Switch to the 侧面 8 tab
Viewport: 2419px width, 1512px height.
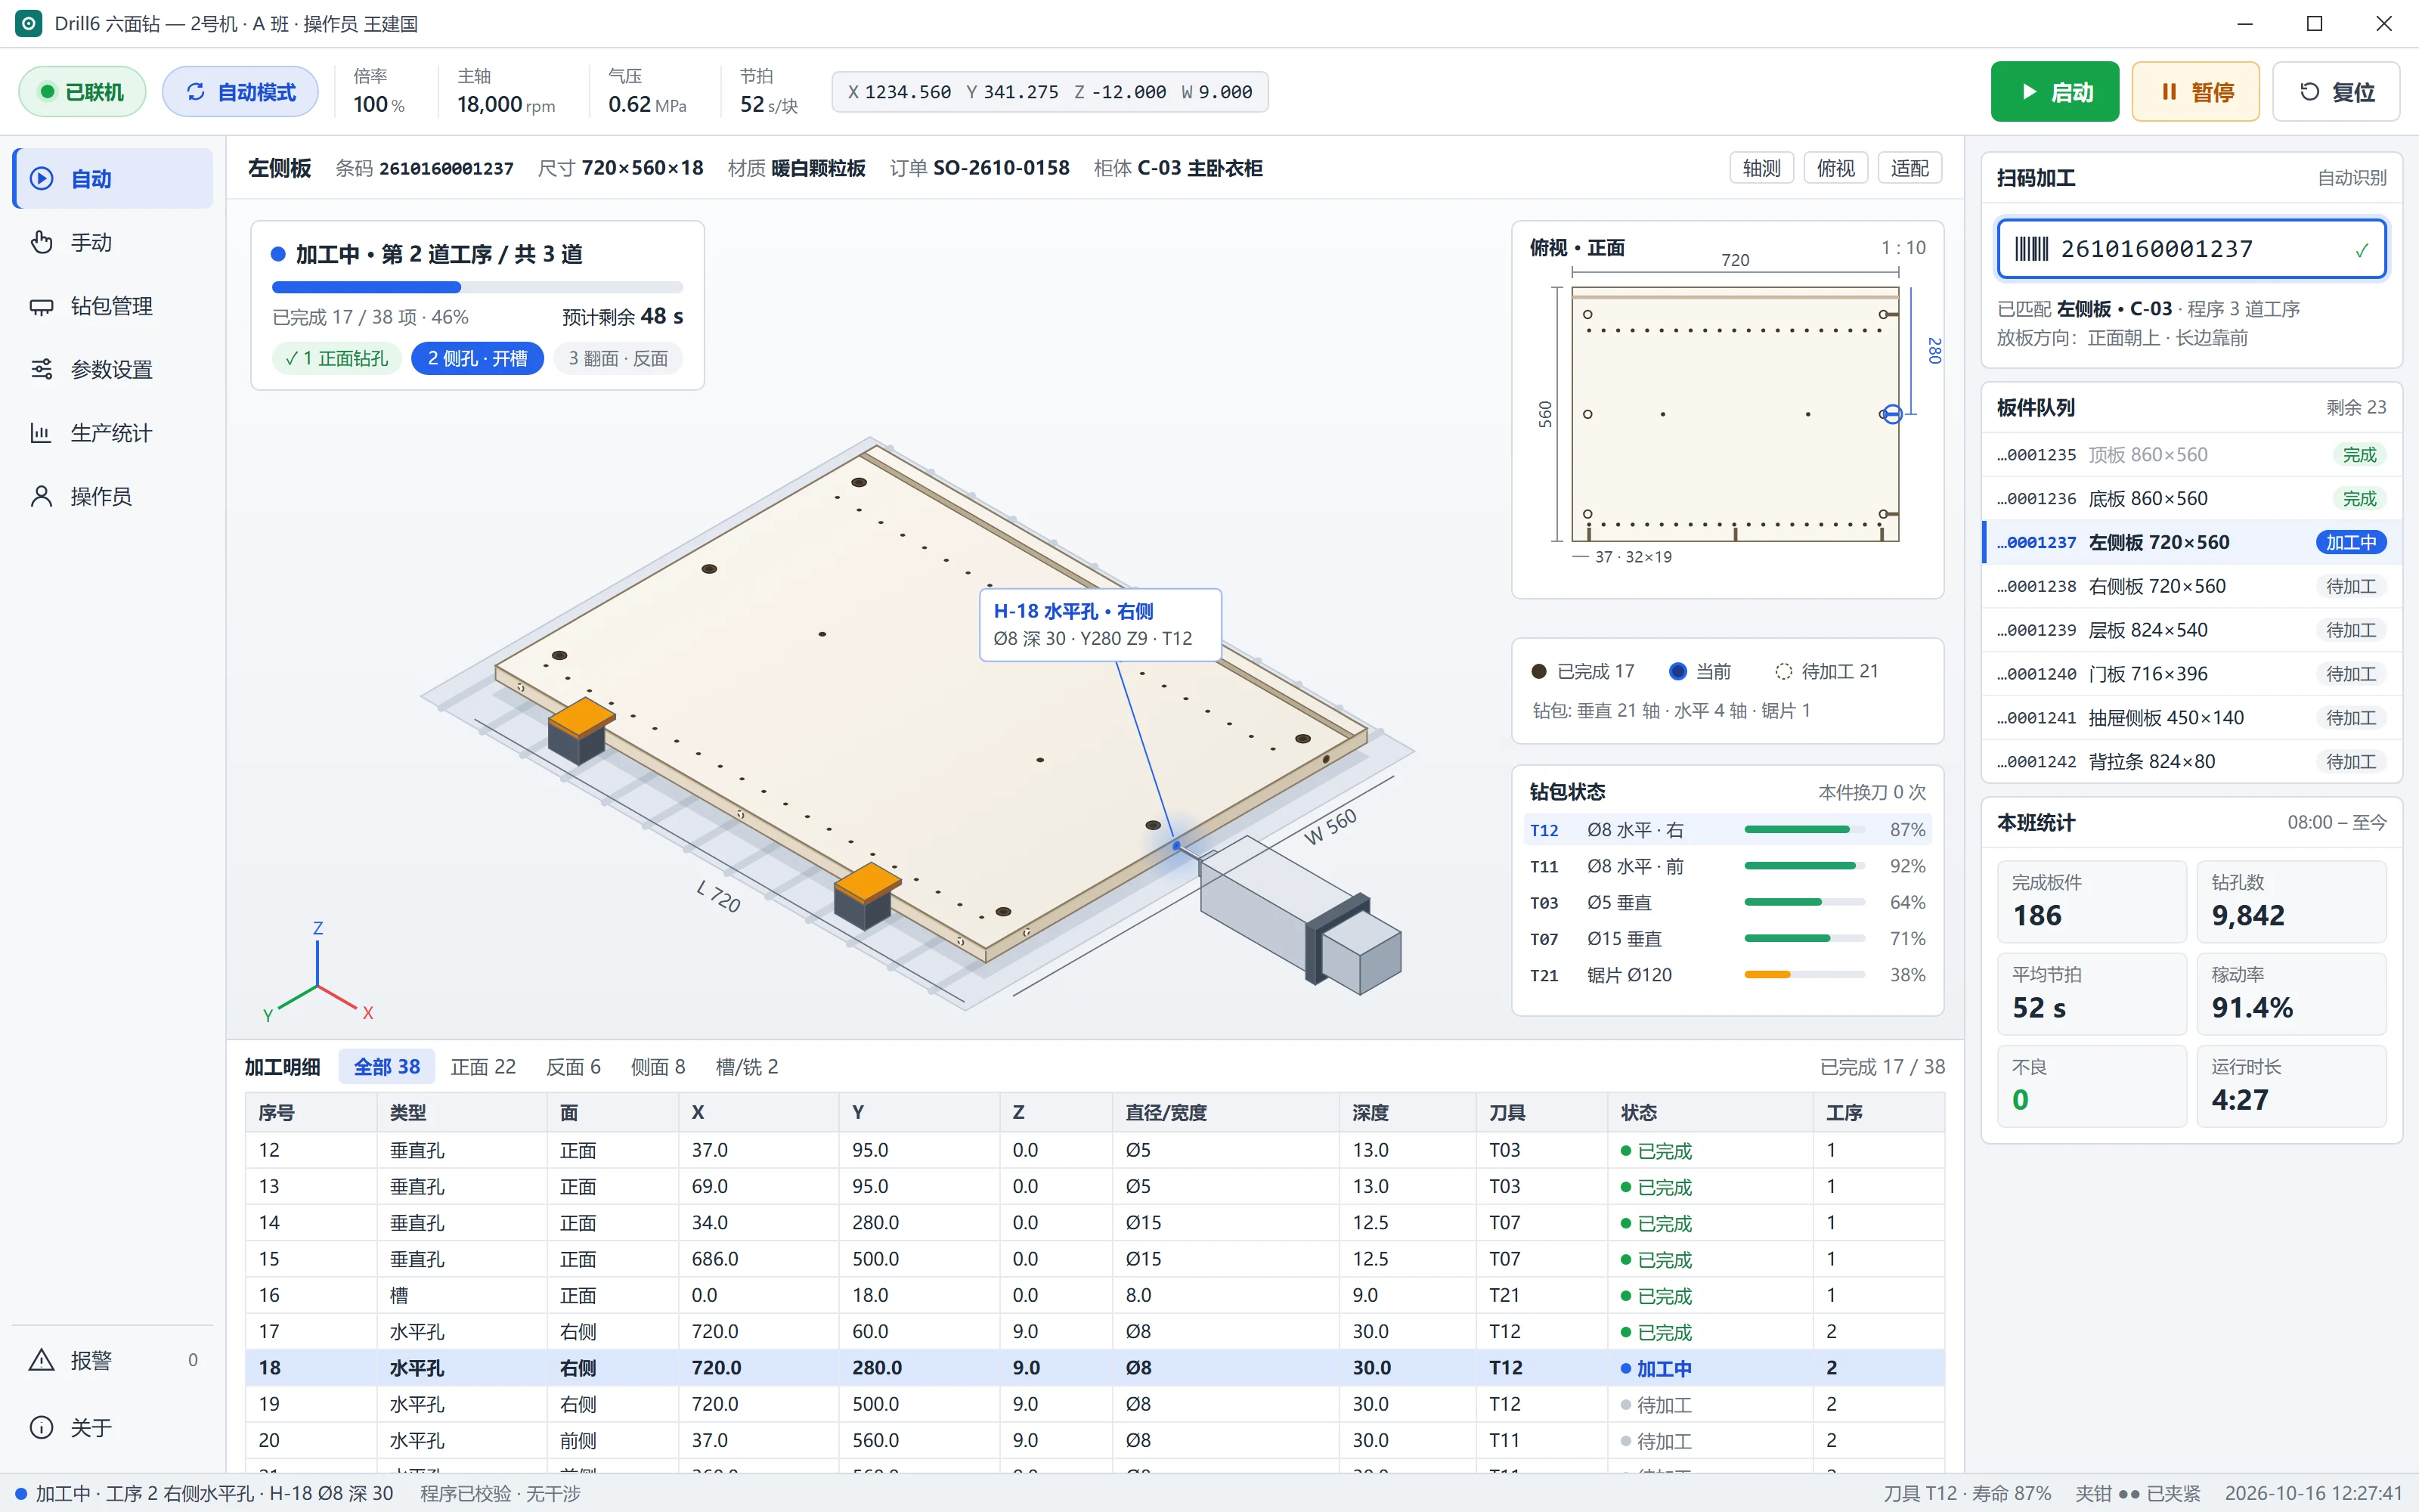click(x=658, y=1067)
